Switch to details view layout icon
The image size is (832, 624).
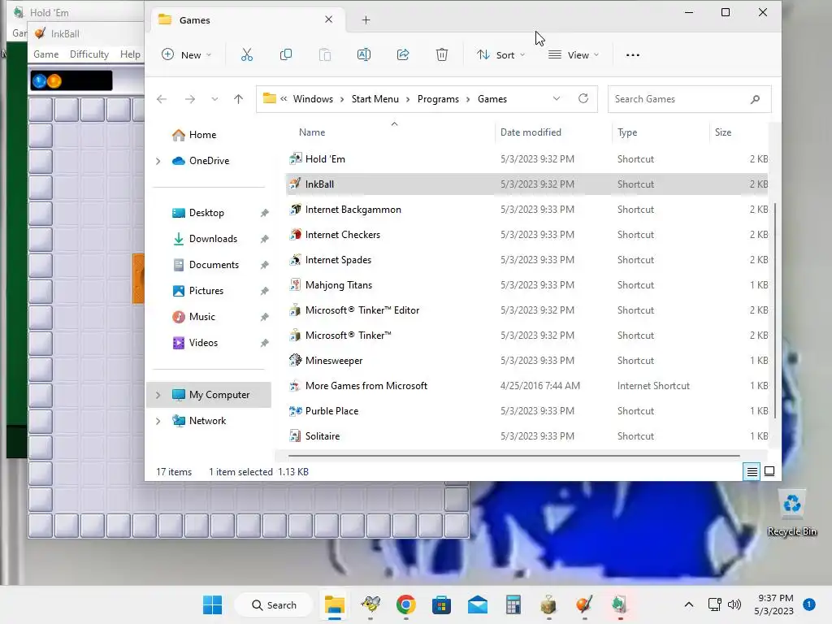point(752,471)
